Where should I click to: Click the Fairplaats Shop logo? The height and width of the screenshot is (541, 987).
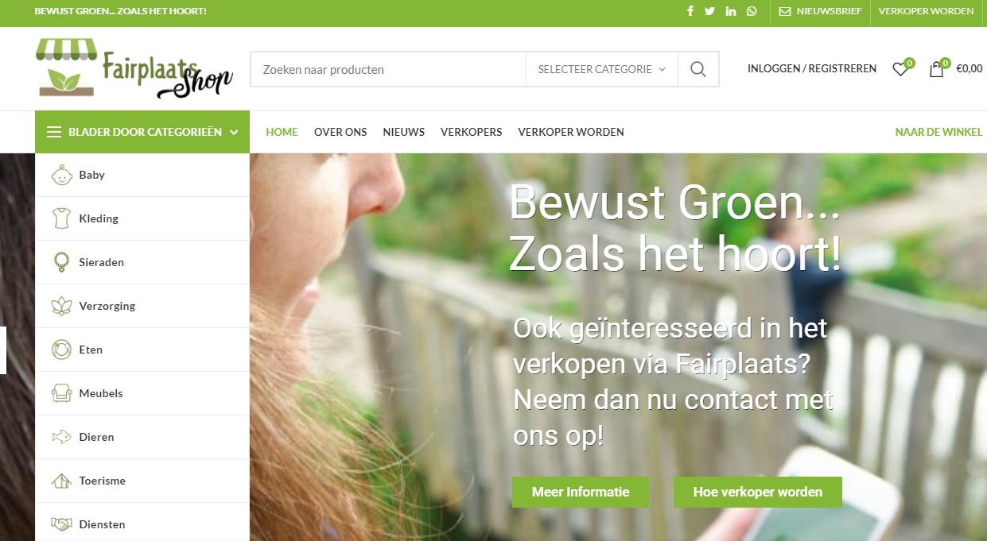(134, 69)
